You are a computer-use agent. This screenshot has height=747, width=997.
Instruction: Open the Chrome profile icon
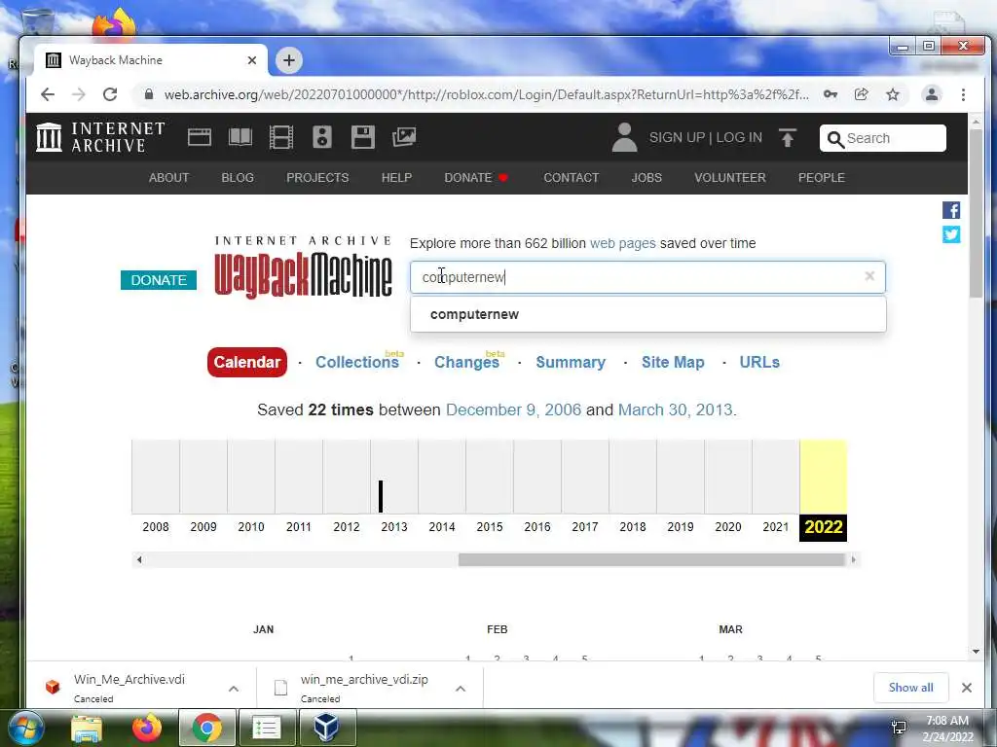[932, 94]
